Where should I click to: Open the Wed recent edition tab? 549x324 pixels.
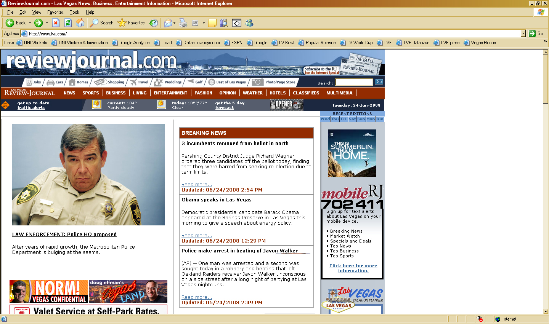(325, 119)
